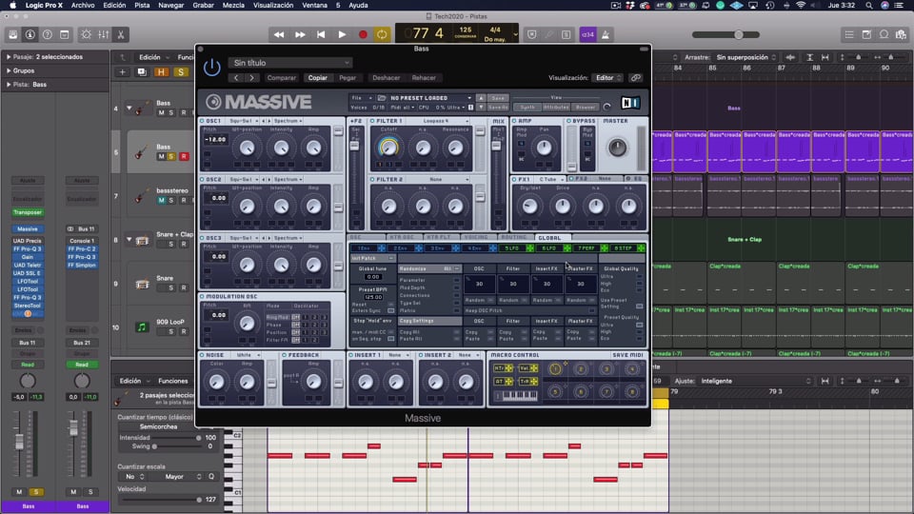This screenshot has width=914, height=514.
Task: Click SAVE MIDI in Macro Control
Action: coord(627,355)
